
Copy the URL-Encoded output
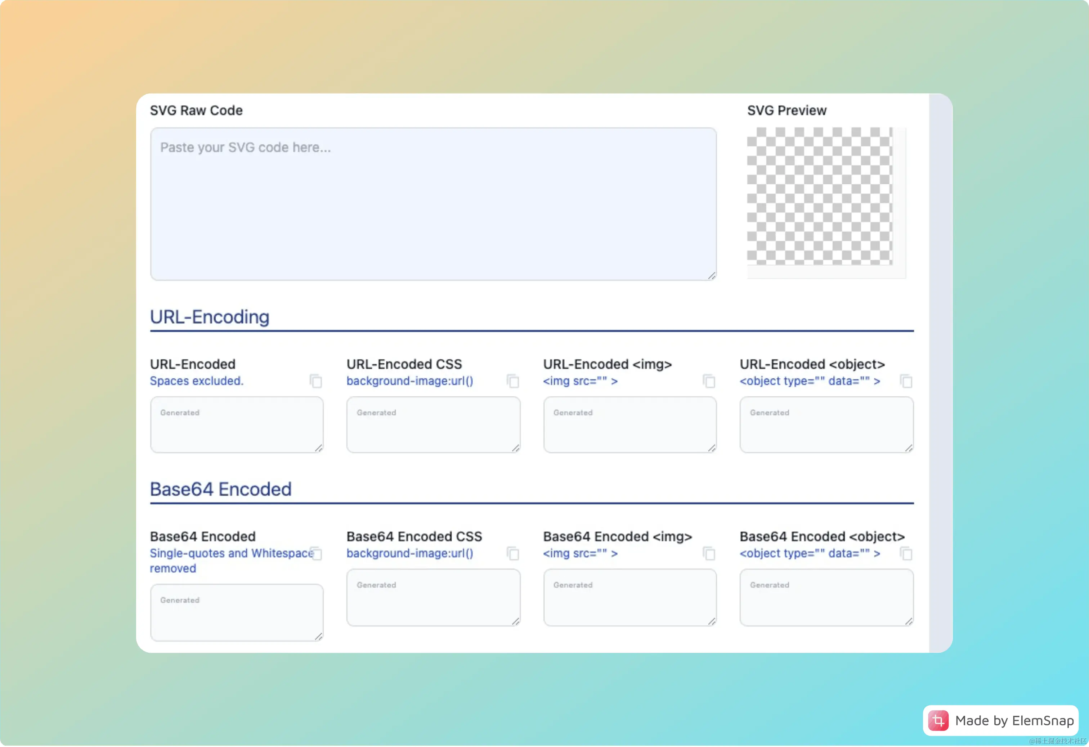pos(316,381)
